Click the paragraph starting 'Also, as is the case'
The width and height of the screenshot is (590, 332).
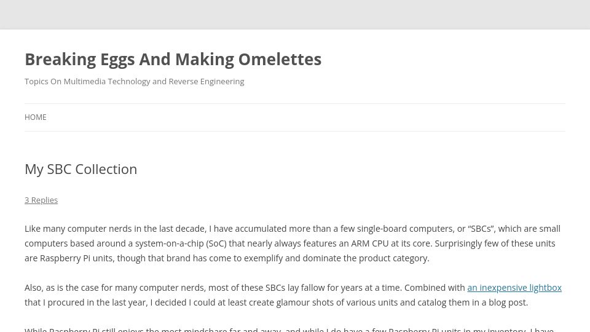click(x=293, y=295)
